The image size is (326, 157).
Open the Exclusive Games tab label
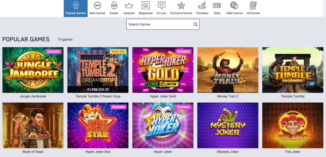[181, 13]
